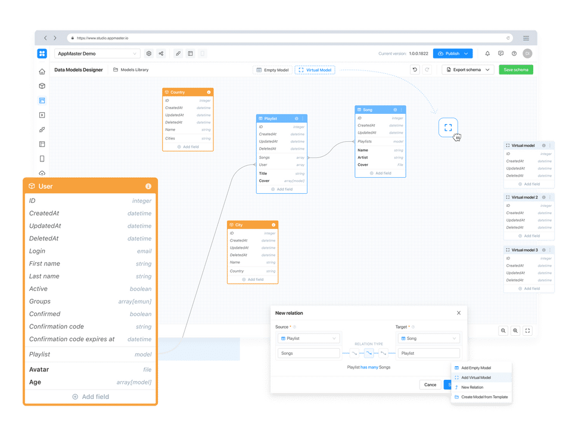Select the middle has-many relation type
Image resolution: width=572 pixels, height=427 pixels.
(369, 353)
